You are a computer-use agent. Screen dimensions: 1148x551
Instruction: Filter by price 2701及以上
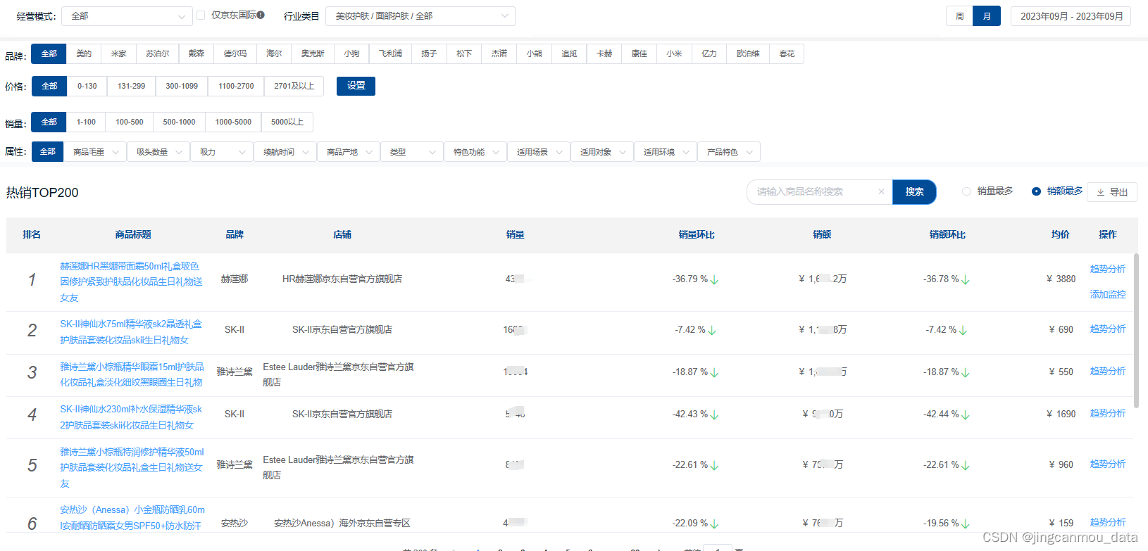[x=294, y=86]
